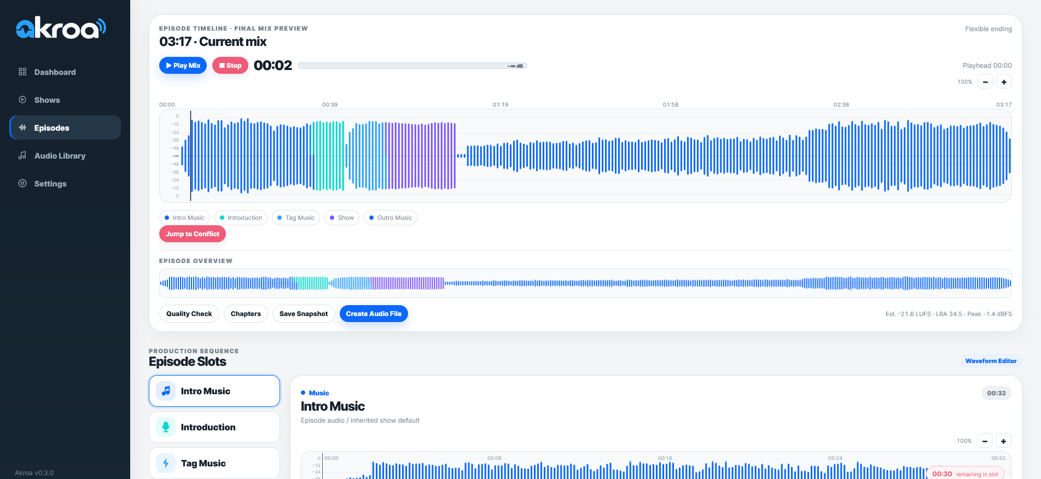This screenshot has width=1041, height=479.
Task: Click the Settings gear icon
Action: [22, 183]
